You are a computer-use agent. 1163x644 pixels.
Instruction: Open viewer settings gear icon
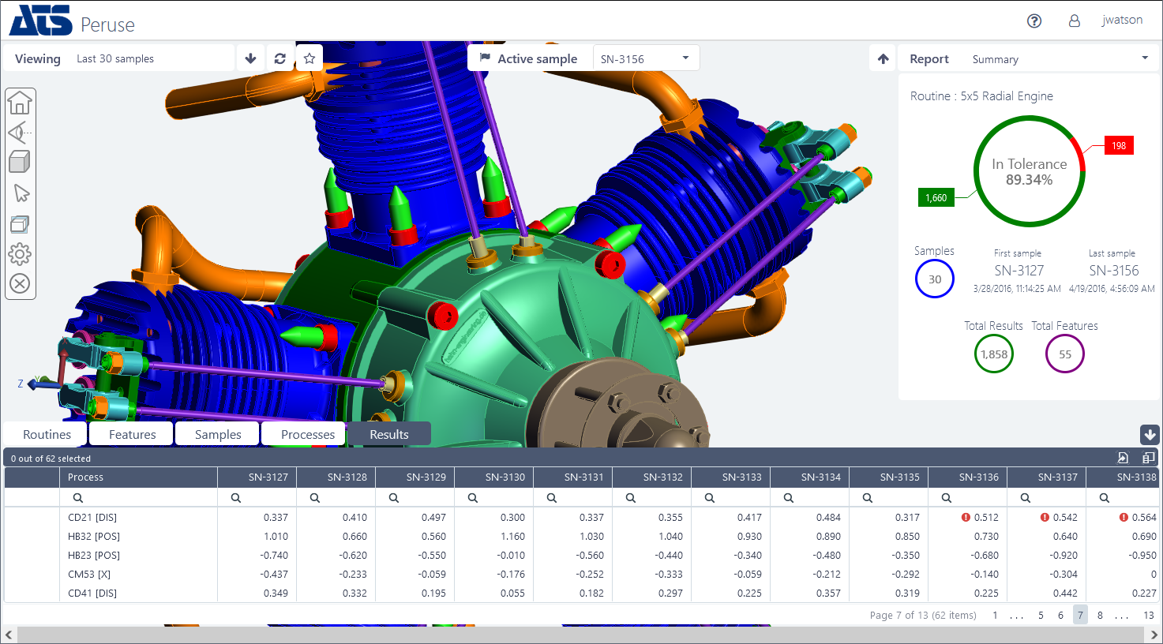20,253
